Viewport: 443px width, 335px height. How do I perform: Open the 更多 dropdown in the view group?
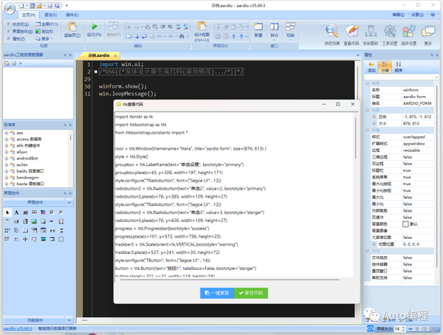(44, 38)
